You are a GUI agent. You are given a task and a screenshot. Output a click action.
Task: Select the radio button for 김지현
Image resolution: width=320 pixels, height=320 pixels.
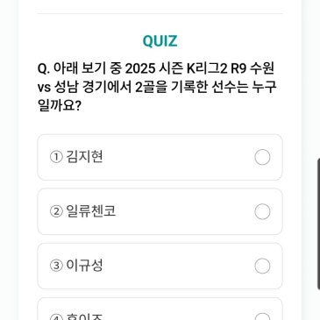[262, 157]
